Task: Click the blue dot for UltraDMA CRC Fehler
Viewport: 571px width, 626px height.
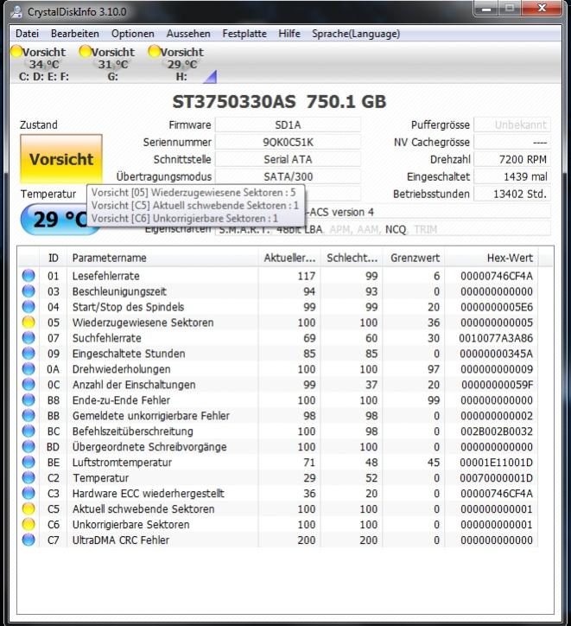Action: pos(29,540)
